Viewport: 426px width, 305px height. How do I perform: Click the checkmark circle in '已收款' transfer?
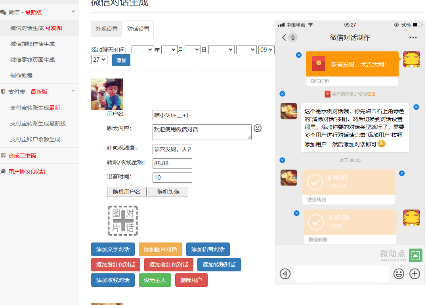tap(316, 222)
